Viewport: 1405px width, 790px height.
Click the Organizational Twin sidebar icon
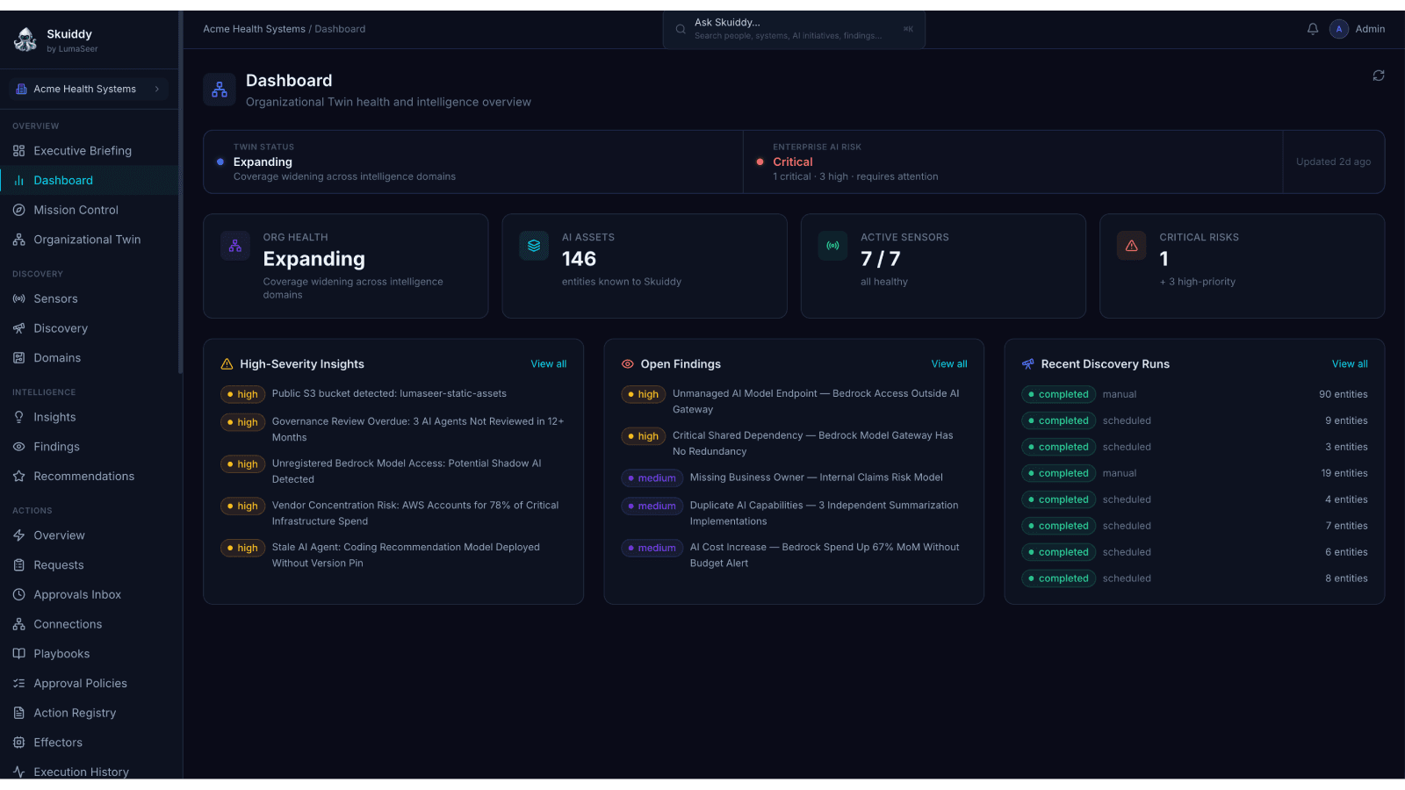click(18, 240)
